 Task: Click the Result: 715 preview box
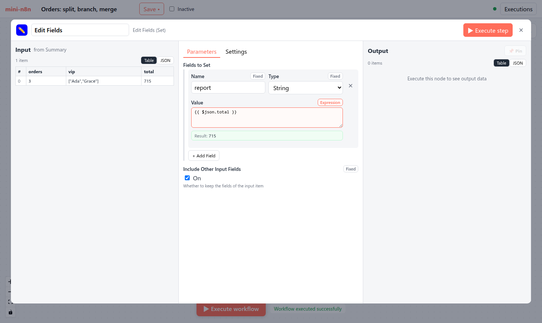[x=267, y=136]
